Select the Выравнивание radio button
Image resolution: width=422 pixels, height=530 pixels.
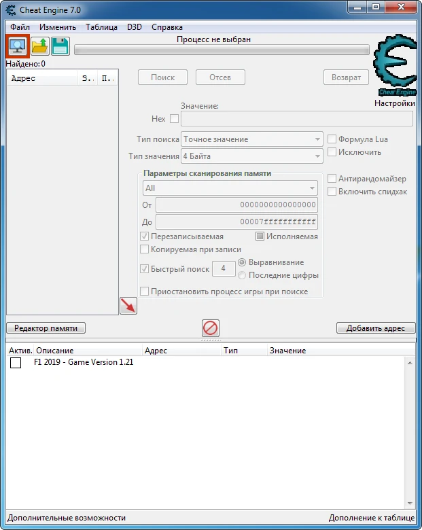click(x=242, y=262)
